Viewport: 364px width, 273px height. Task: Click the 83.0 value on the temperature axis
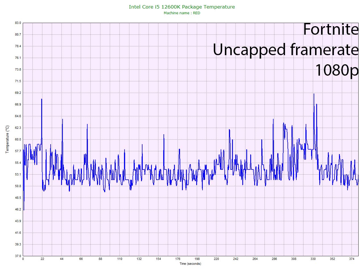pos(18,23)
